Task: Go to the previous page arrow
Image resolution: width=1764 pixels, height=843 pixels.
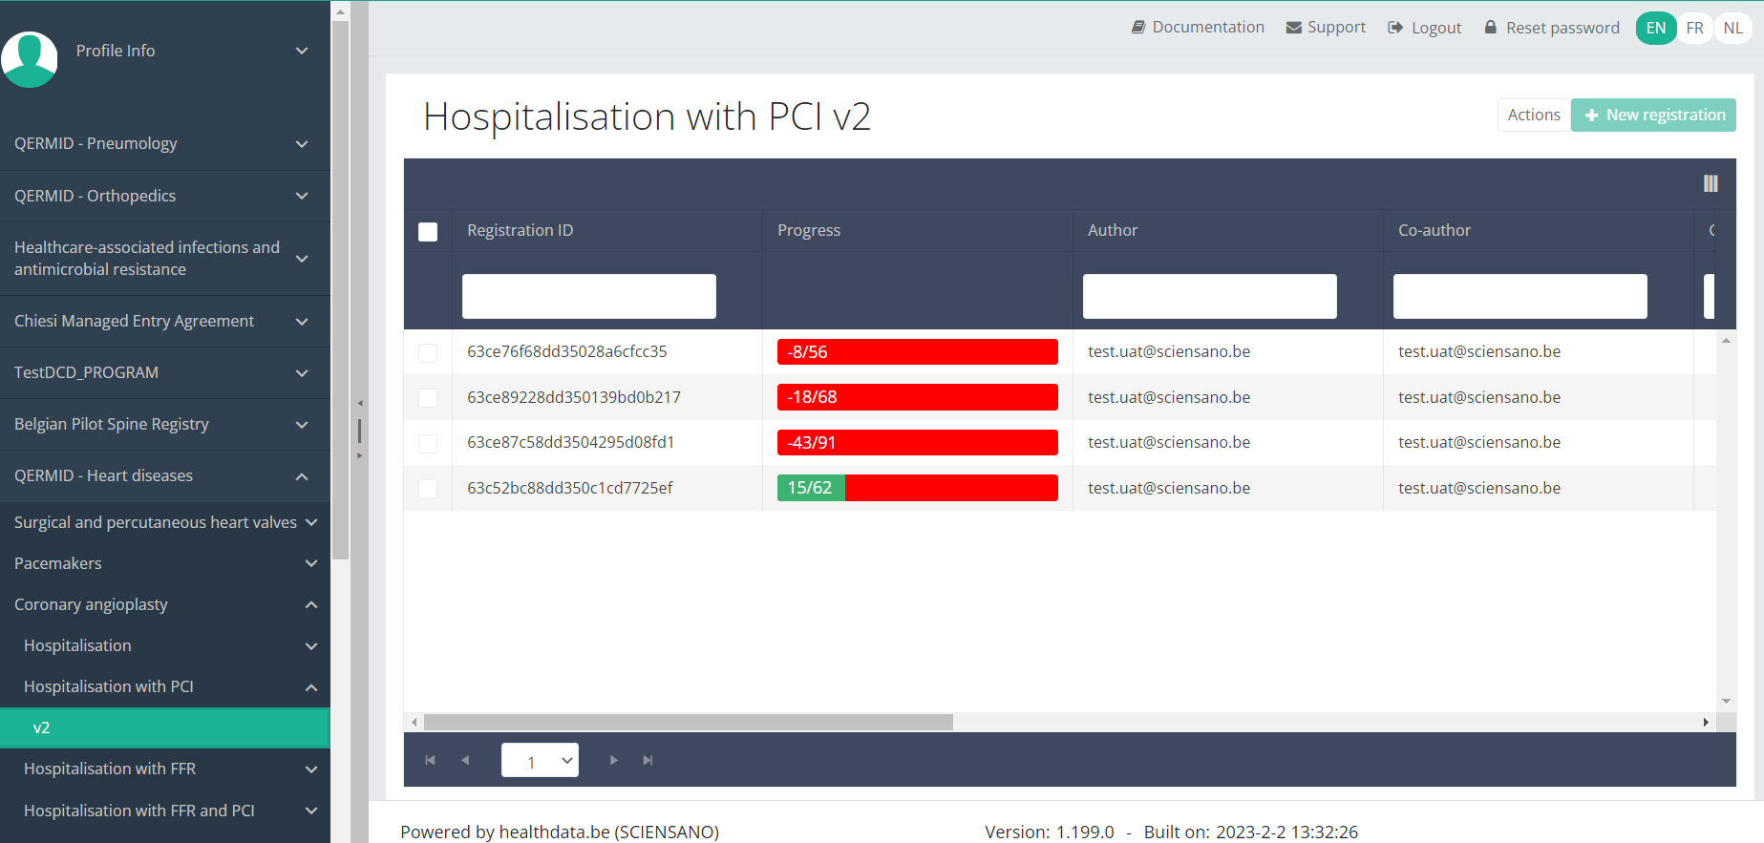Action: [x=465, y=760]
